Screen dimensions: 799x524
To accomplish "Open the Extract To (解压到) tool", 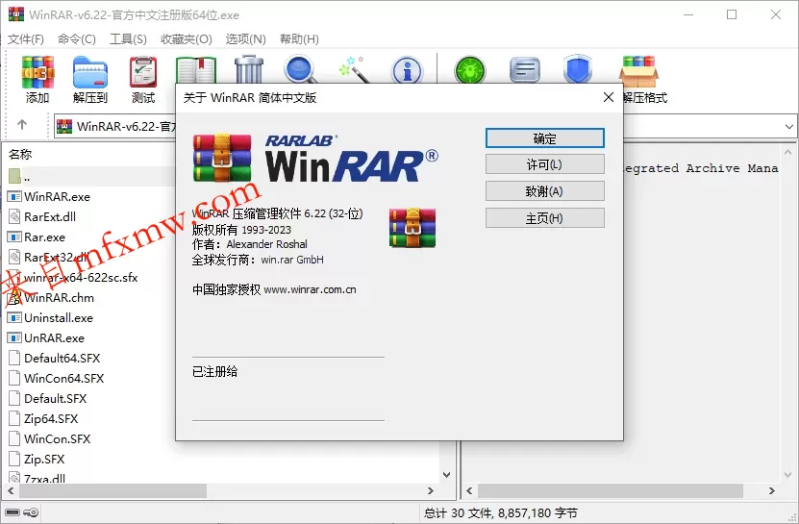I will coord(90,79).
